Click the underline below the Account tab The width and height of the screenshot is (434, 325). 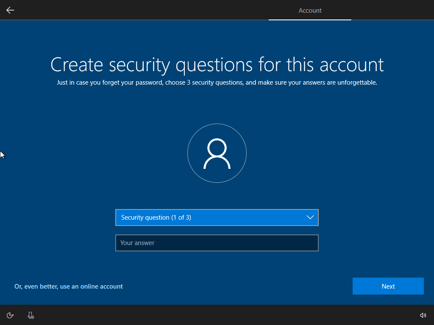click(310, 20)
